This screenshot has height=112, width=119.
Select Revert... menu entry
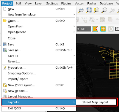pyautogui.click(x=39, y=61)
